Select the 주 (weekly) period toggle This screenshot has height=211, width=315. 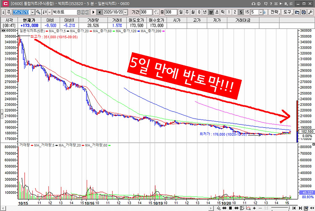[187, 12]
